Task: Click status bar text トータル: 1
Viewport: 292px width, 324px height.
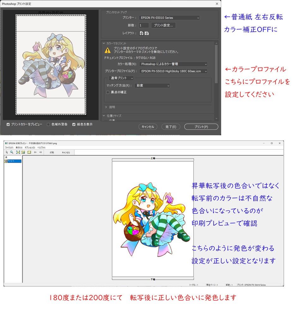Action: tap(194, 285)
